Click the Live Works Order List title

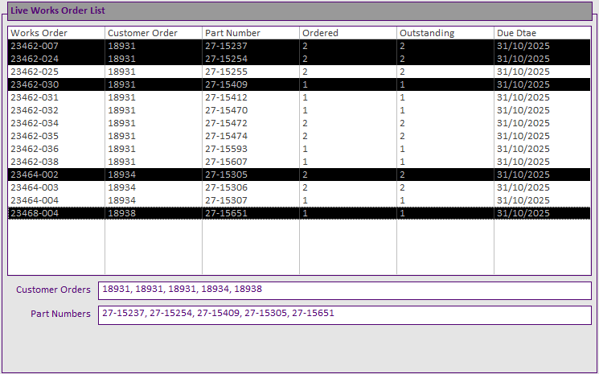click(57, 10)
